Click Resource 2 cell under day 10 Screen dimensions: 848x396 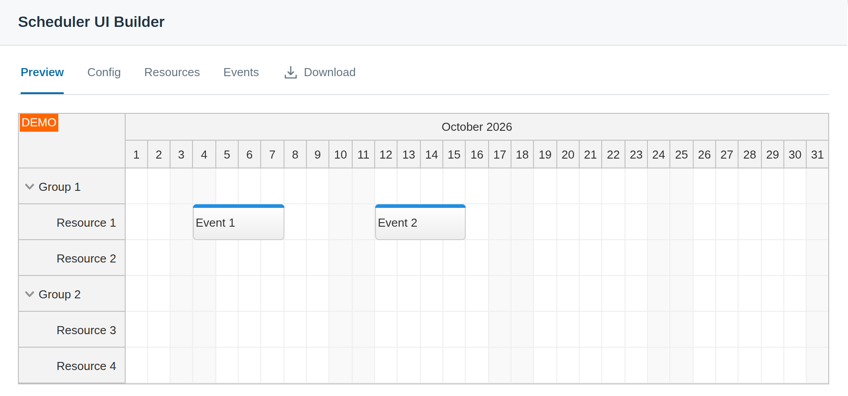tap(341, 258)
